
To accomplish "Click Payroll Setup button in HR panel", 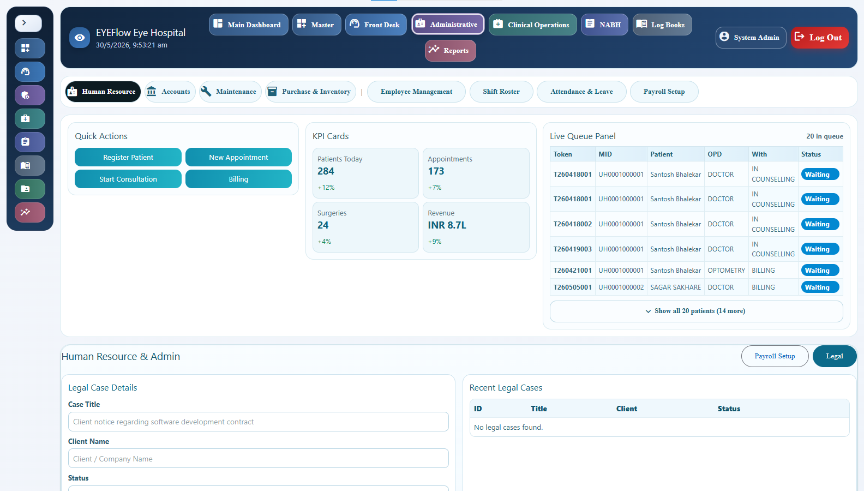I will (775, 356).
